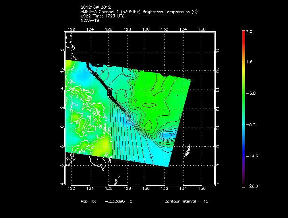Click the bottom-axis longitude label '124'
Image resolution: width=288 pixels, height=218 pixels.
point(90,188)
